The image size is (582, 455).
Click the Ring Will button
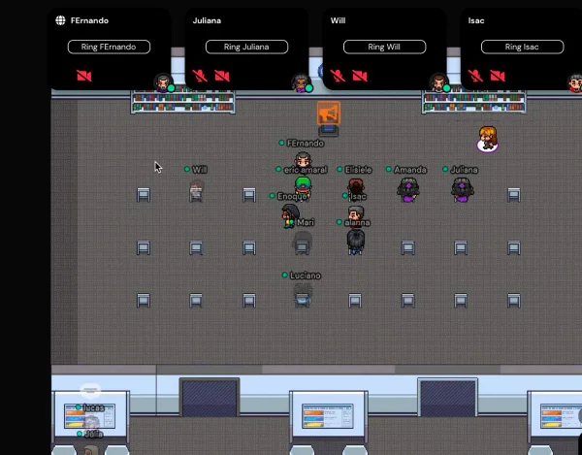384,48
